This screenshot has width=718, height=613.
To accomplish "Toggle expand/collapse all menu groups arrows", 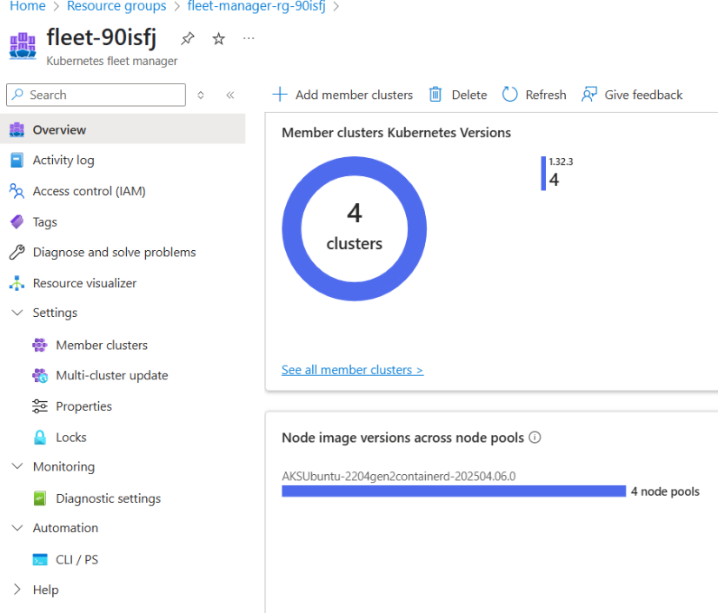I will pyautogui.click(x=201, y=96).
